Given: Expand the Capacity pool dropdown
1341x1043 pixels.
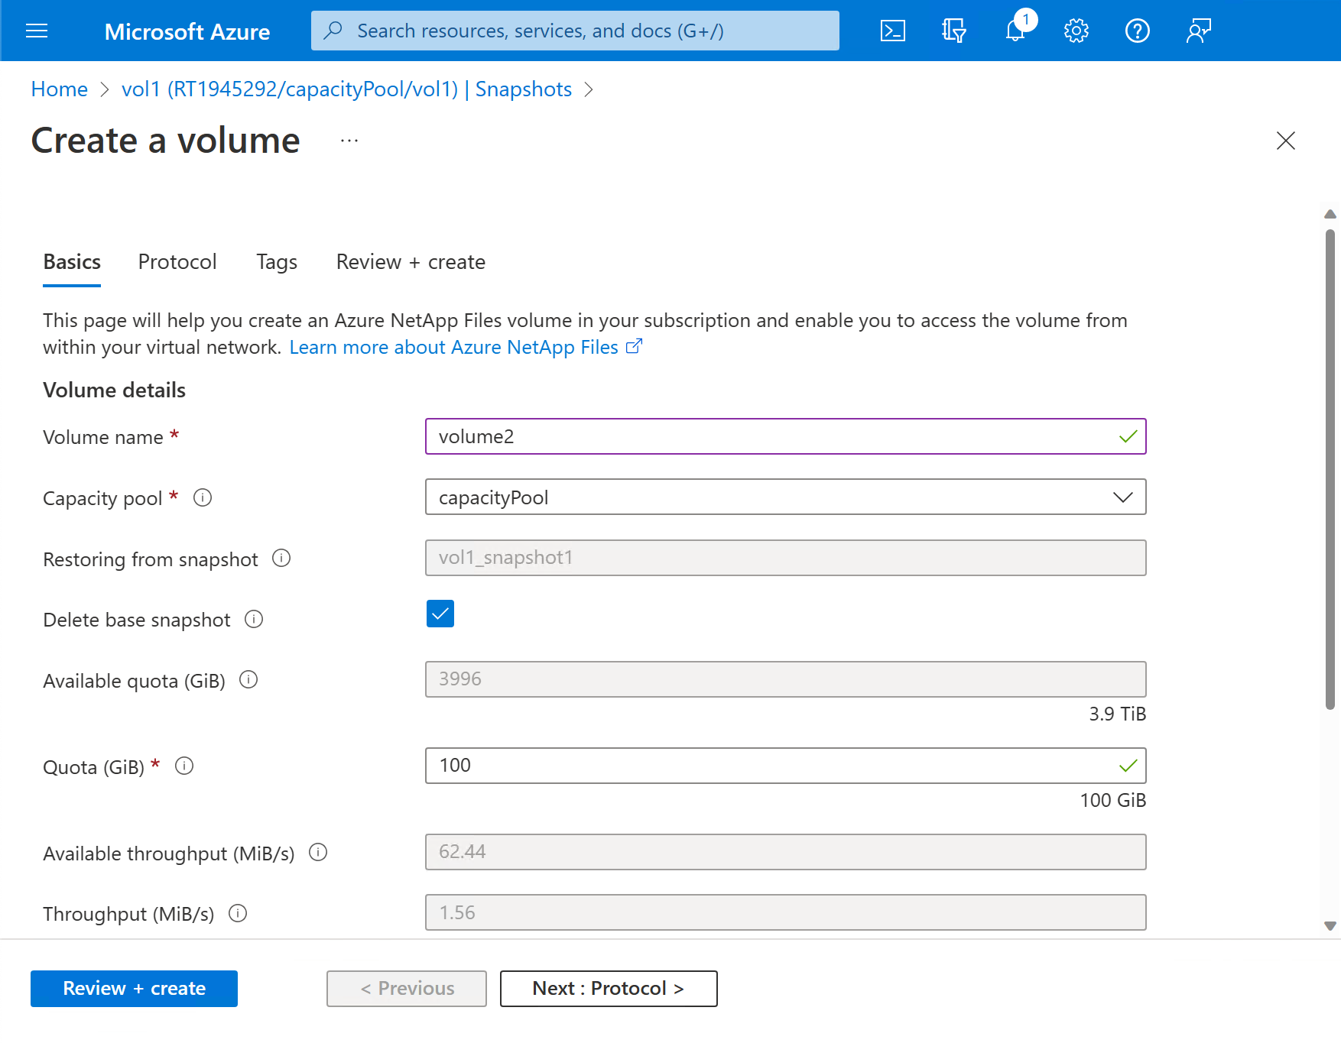Looking at the screenshot, I should (785, 497).
